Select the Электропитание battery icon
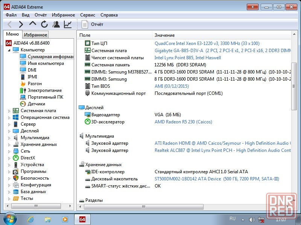 [x=23, y=90]
